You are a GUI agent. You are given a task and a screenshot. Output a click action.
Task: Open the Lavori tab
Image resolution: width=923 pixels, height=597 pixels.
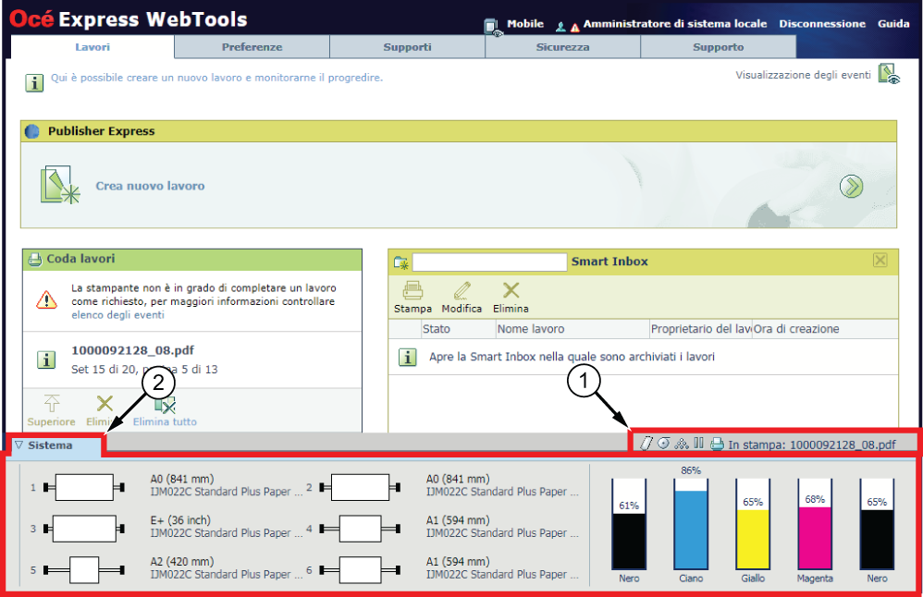point(92,47)
